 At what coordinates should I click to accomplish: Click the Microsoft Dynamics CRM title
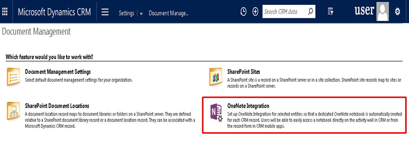[55, 12]
